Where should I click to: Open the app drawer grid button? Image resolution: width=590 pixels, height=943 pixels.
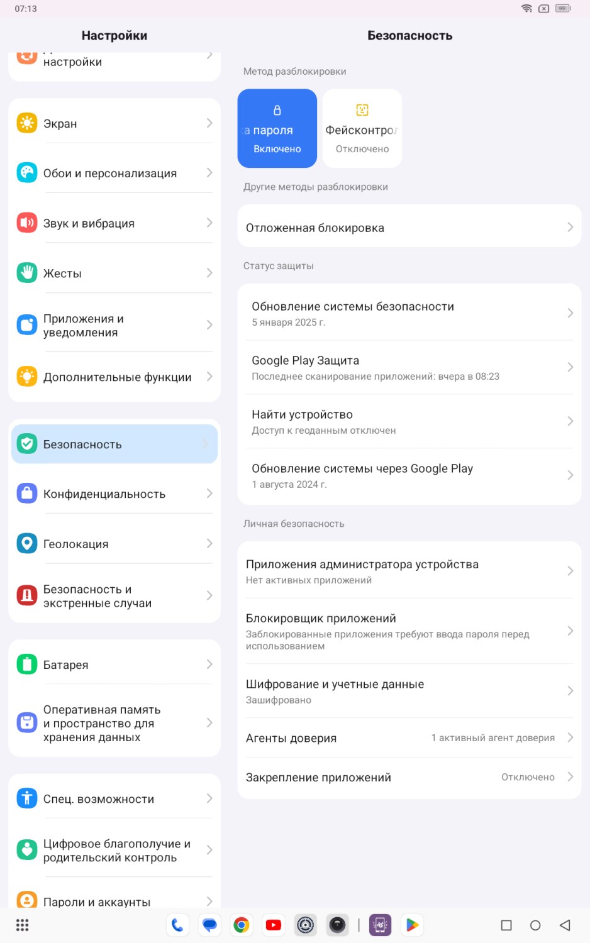tap(23, 925)
